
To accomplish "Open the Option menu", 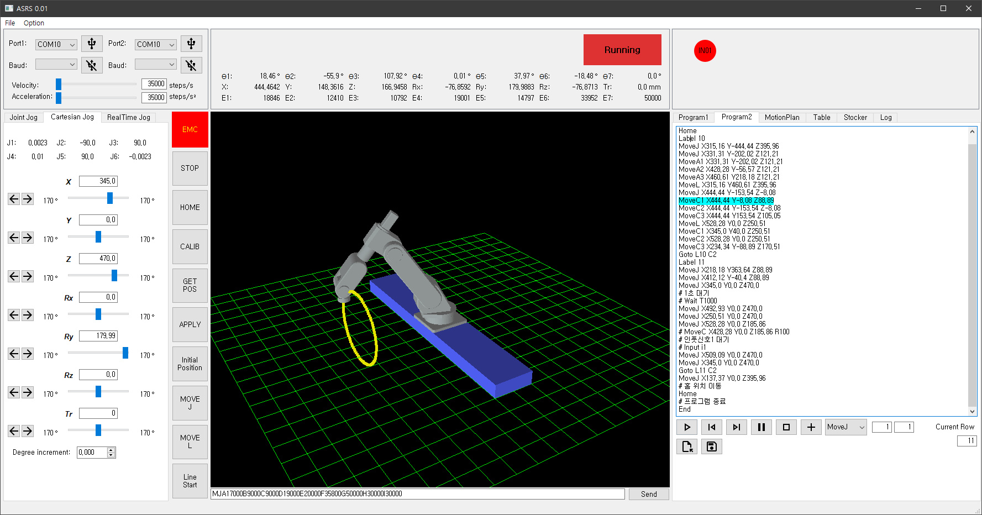I will [34, 23].
